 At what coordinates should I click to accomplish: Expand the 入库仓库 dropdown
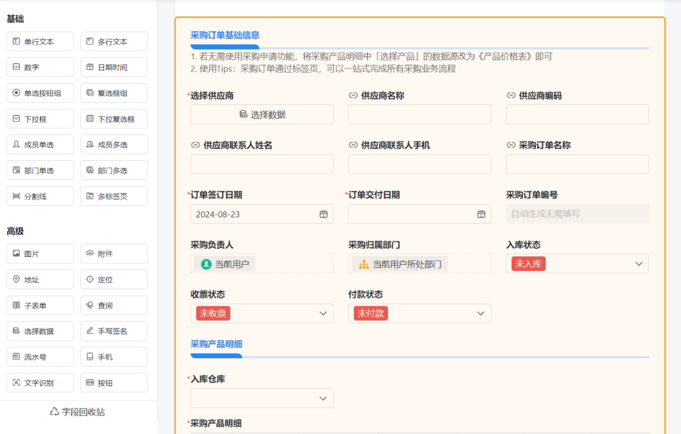pyautogui.click(x=323, y=398)
